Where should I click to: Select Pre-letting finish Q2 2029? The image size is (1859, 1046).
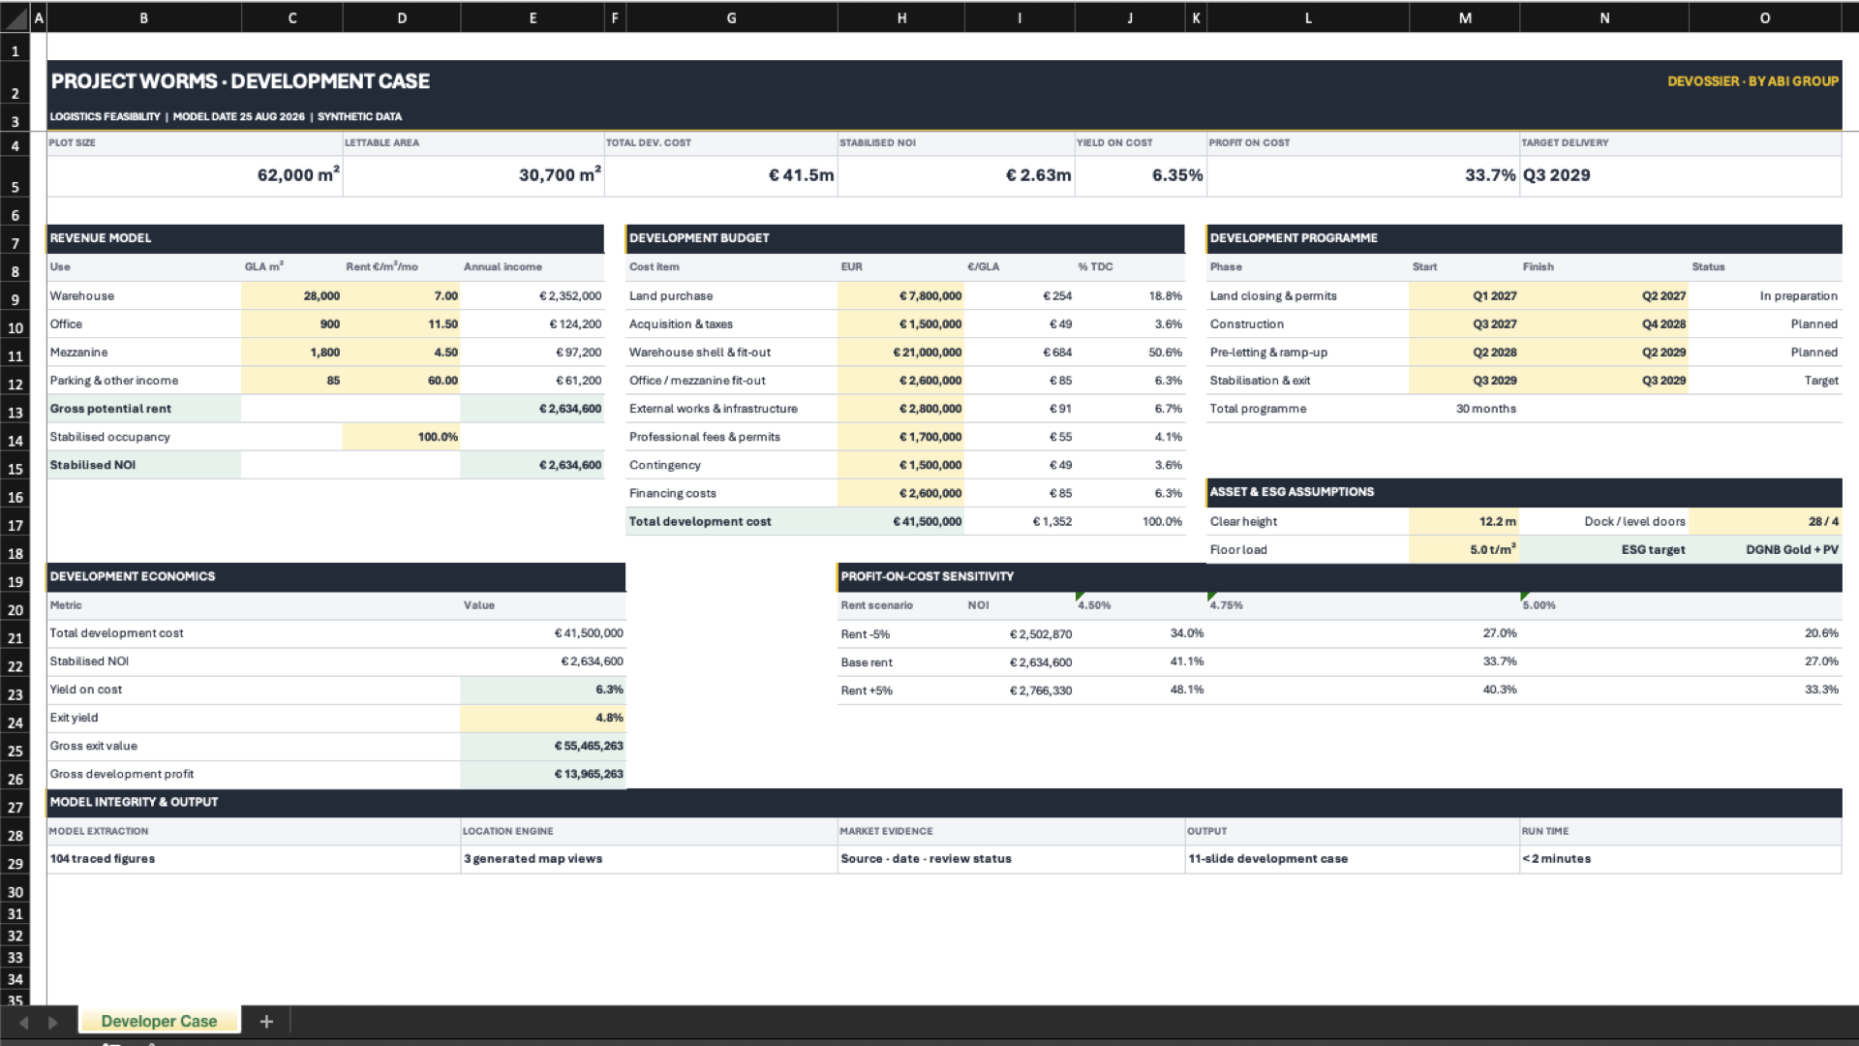[x=1604, y=353]
